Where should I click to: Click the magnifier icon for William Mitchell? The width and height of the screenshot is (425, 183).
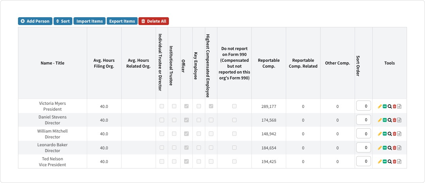pos(389,134)
